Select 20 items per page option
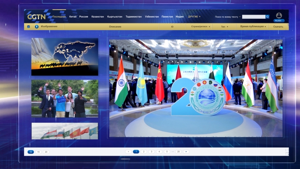This screenshot has width=300, height=169. pos(46,152)
